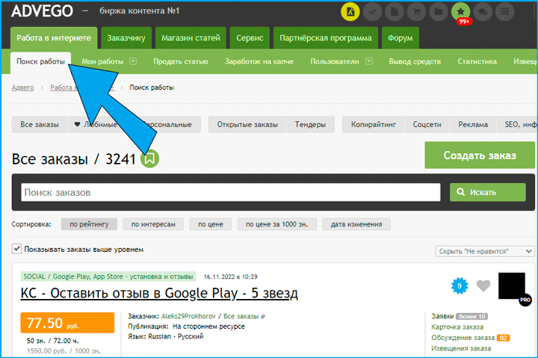
Task: Select the 'Поиск работы' submenu tab
Action: pyautogui.click(x=41, y=62)
